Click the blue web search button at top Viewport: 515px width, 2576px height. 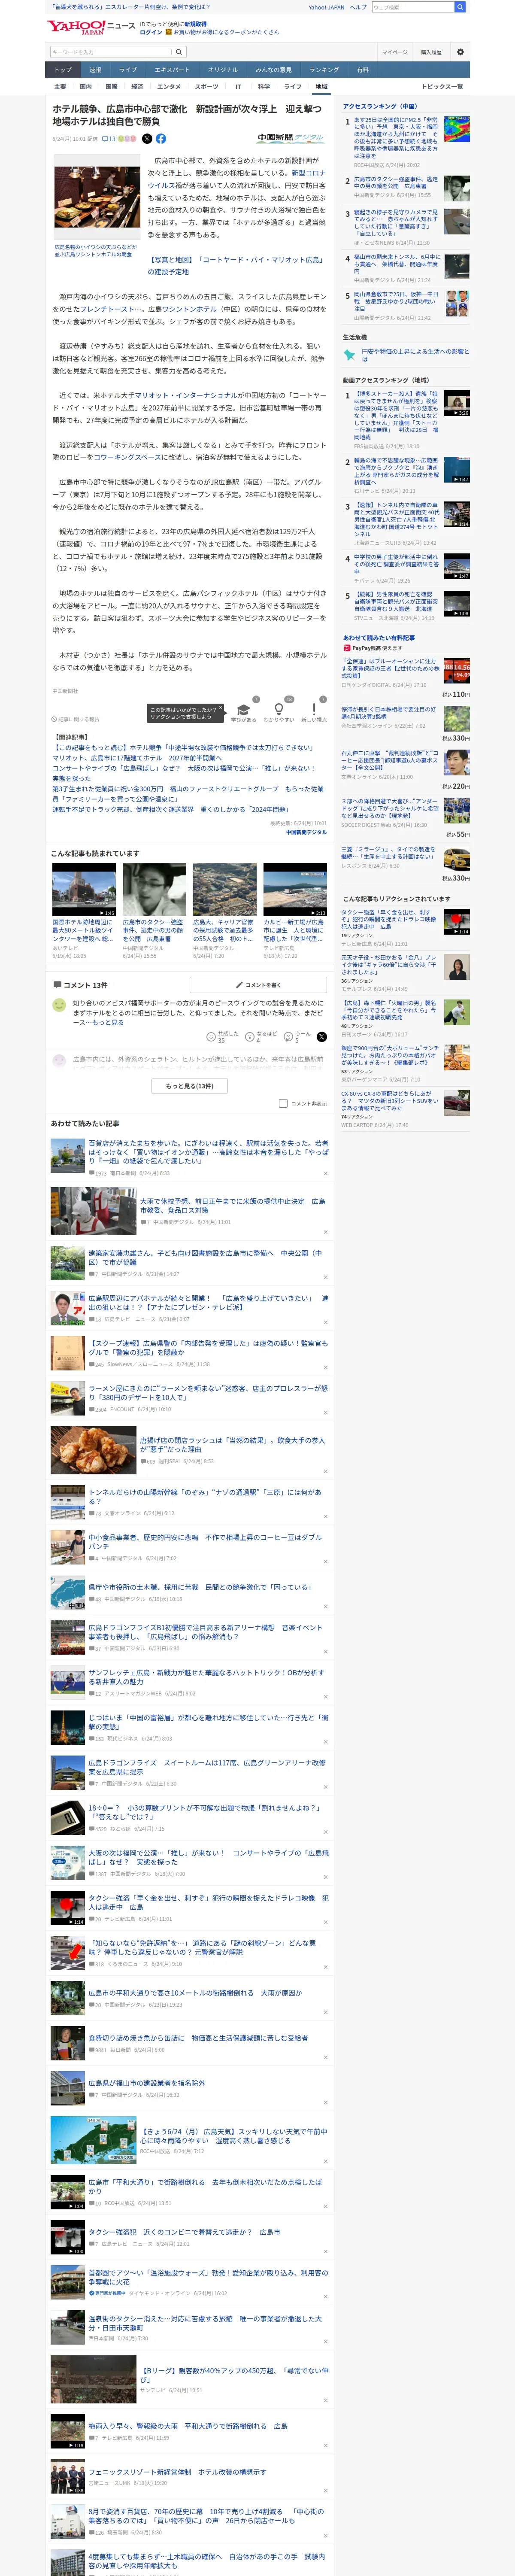[460, 7]
